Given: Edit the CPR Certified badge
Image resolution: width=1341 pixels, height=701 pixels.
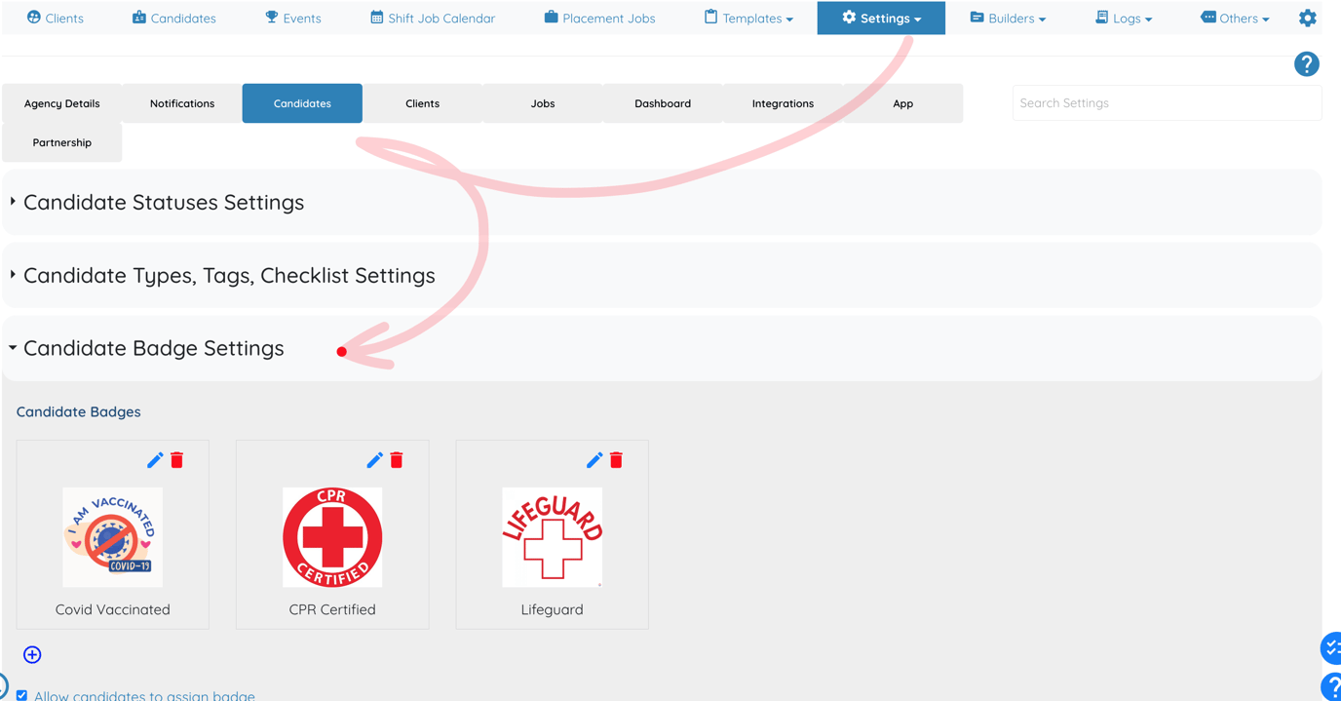Looking at the screenshot, I should 372,459.
